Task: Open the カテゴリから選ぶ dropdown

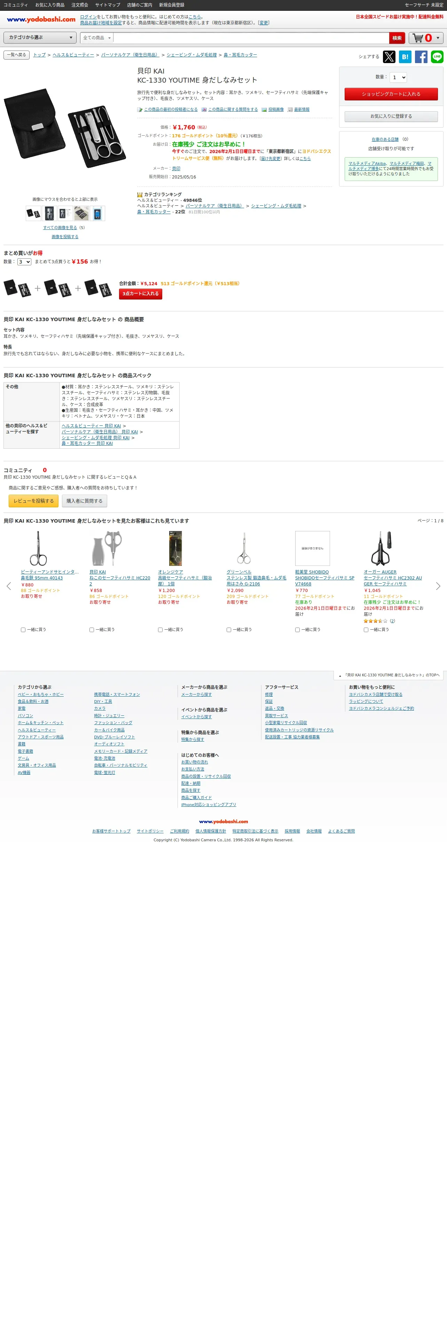Action: tap(40, 38)
